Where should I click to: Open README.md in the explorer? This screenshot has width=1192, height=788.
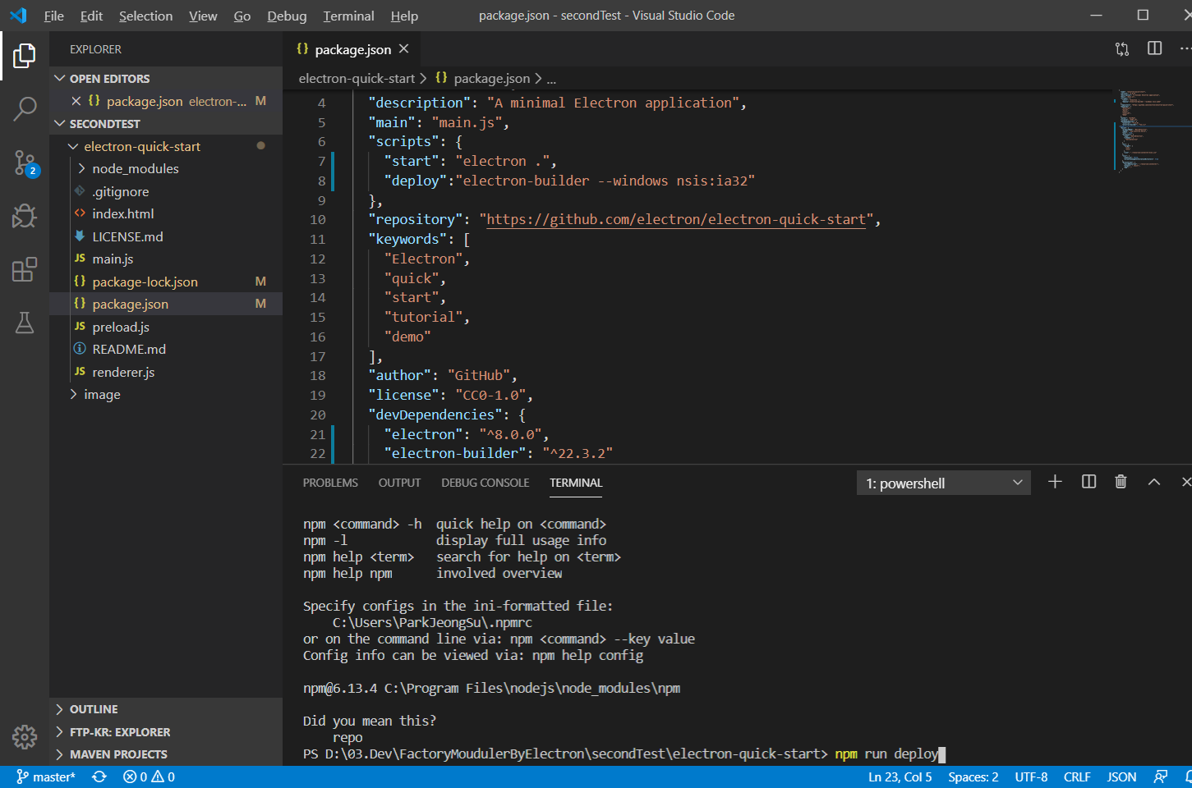point(165,349)
